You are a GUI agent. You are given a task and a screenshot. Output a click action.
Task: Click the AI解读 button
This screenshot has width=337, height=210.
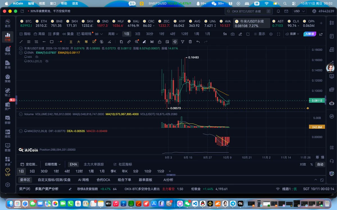[310, 34]
